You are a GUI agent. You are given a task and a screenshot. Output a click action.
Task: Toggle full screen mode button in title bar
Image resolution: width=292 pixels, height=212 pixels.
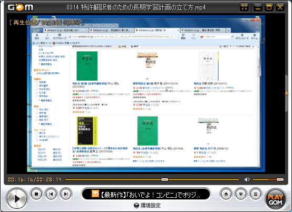245,7
